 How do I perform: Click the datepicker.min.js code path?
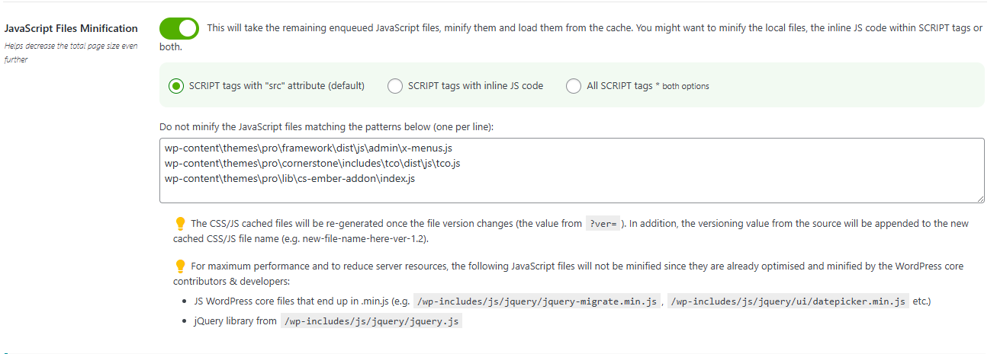tap(787, 301)
